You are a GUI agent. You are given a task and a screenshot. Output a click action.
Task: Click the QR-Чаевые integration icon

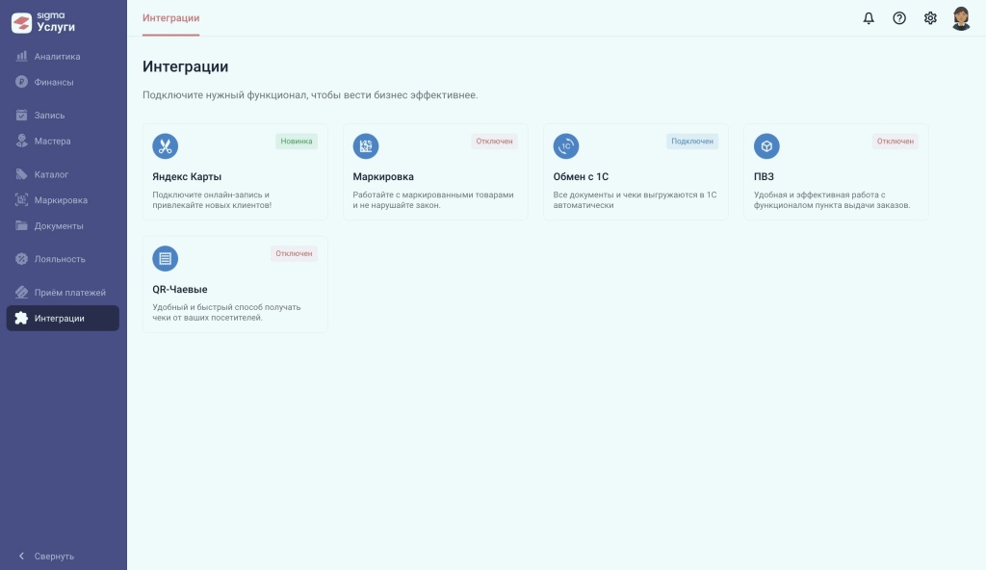166,258
